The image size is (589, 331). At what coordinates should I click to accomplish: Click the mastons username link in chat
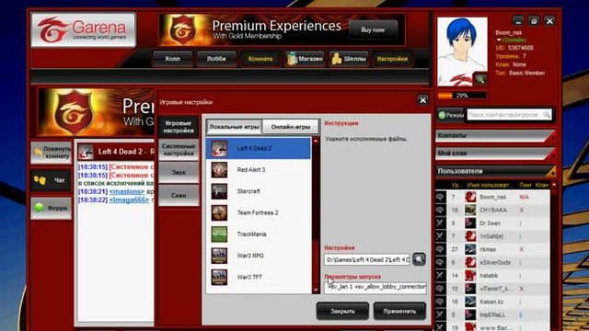127,191
